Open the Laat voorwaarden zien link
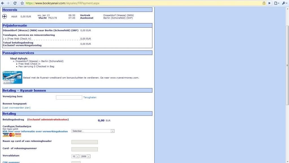289x163 pixels. point(16,108)
